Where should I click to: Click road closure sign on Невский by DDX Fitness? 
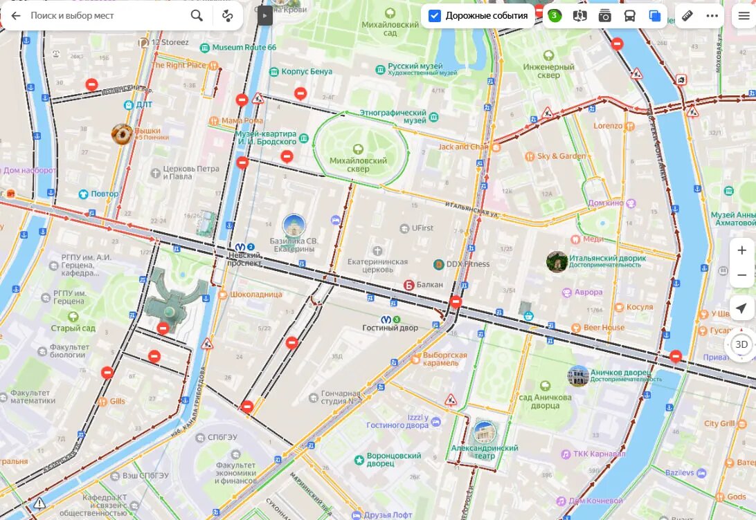456,302
